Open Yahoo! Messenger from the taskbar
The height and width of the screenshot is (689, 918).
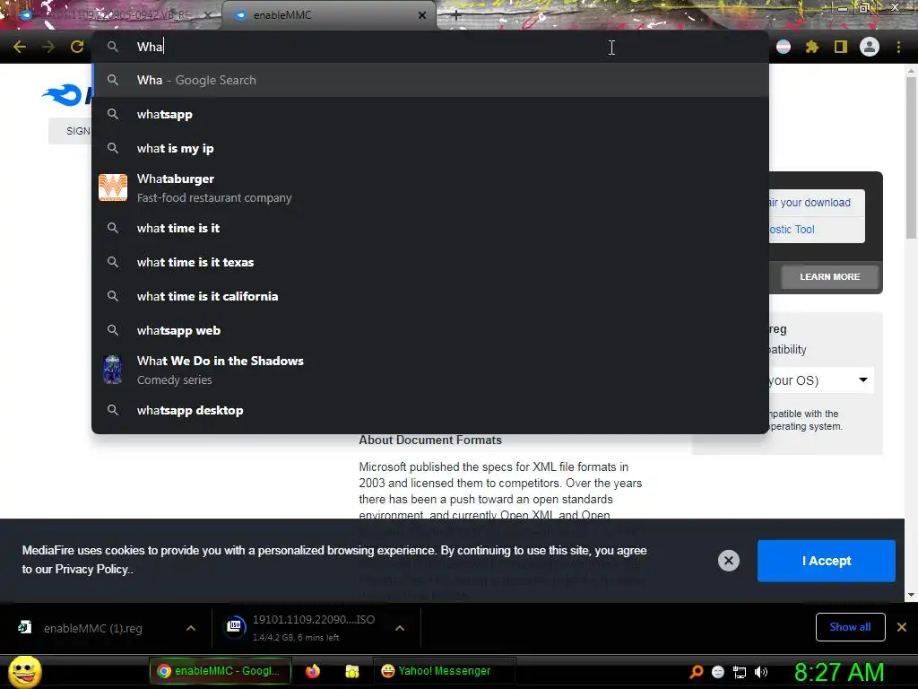click(x=444, y=671)
